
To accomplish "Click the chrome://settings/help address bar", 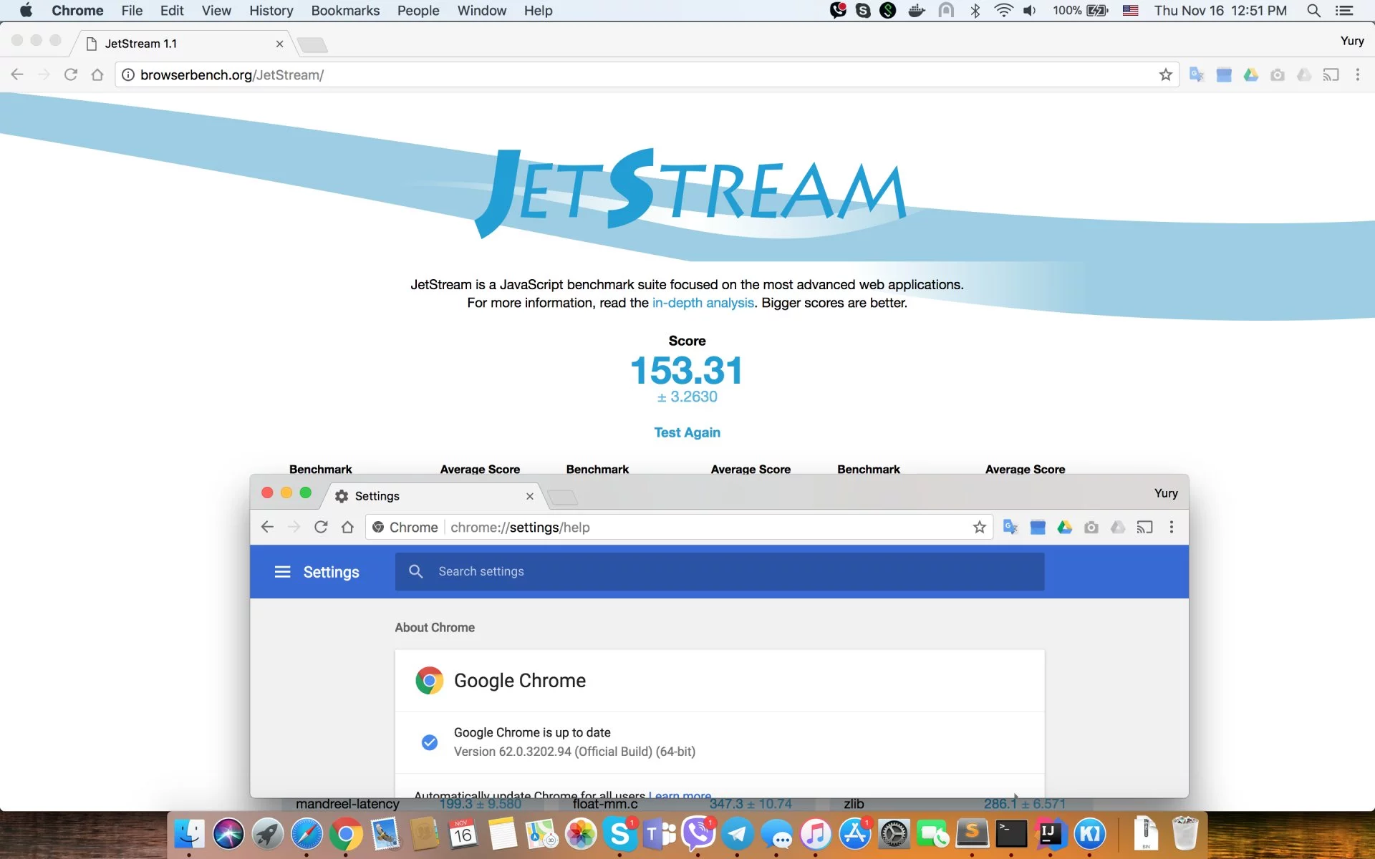I will (x=679, y=527).
